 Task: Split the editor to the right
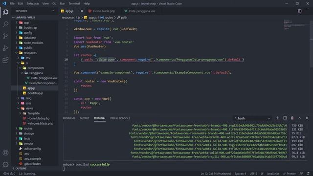click(300, 11)
